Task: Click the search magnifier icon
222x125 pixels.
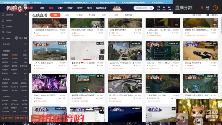Action: click(151, 8)
